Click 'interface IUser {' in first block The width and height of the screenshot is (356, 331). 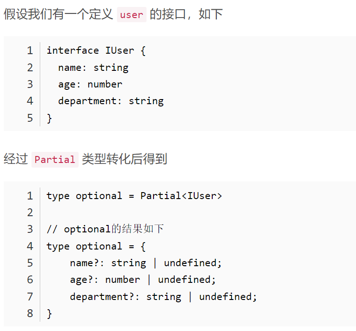(96, 50)
